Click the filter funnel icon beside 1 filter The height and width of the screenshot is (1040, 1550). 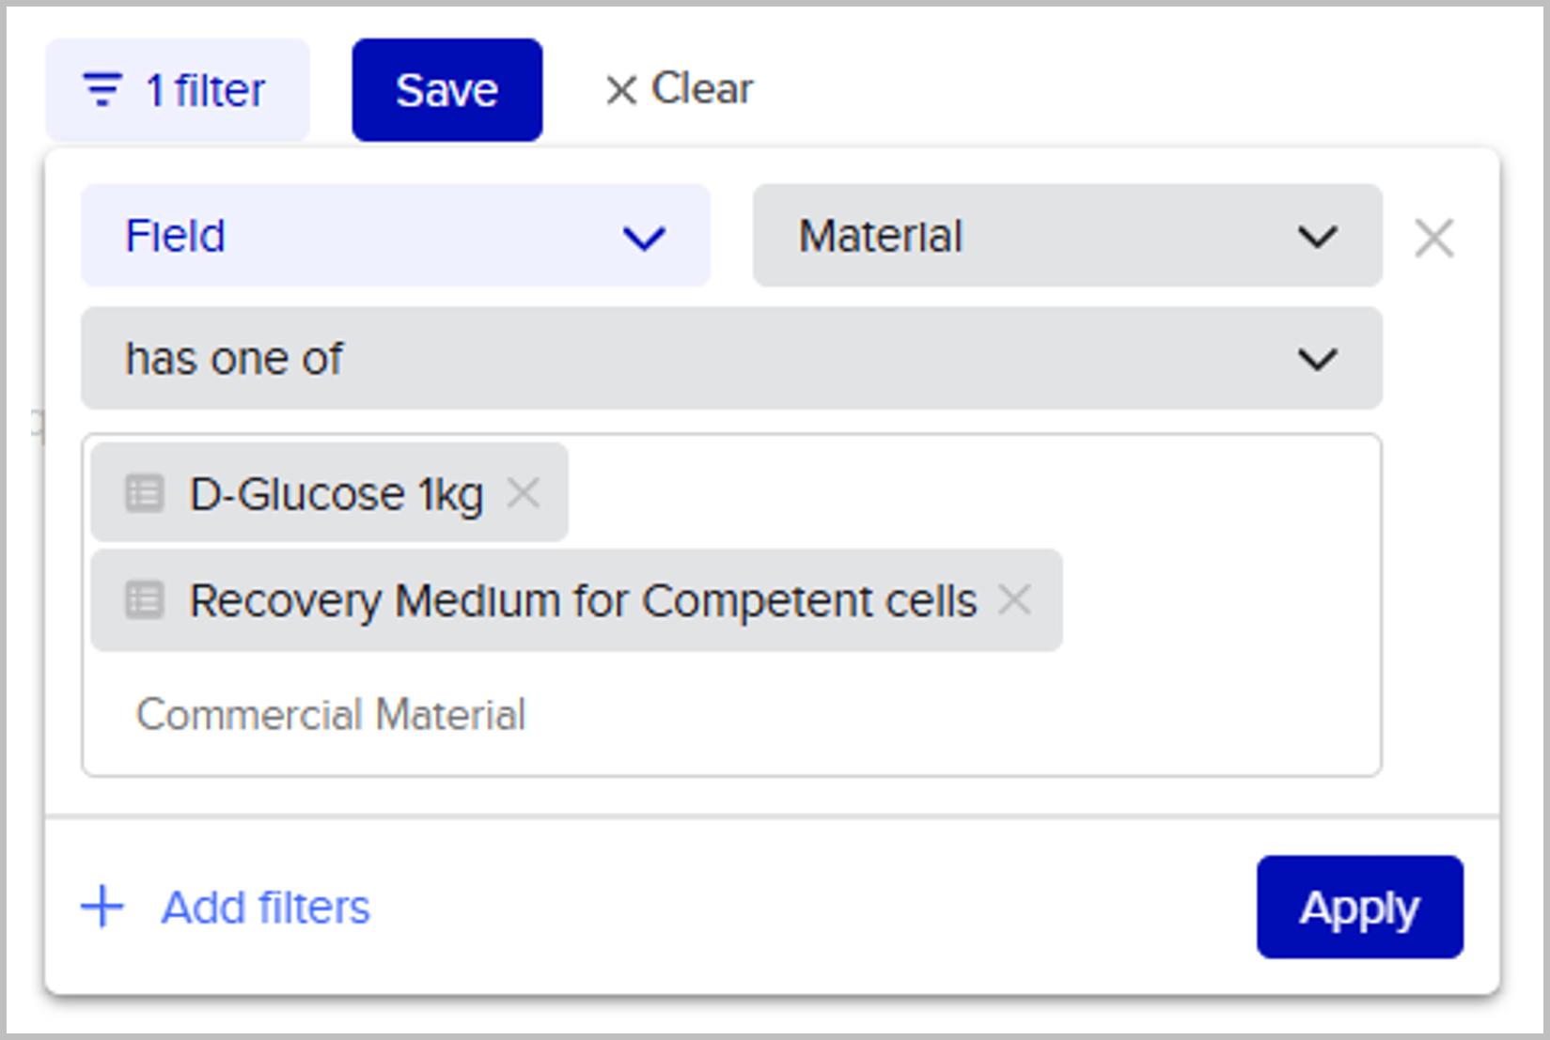click(x=102, y=90)
